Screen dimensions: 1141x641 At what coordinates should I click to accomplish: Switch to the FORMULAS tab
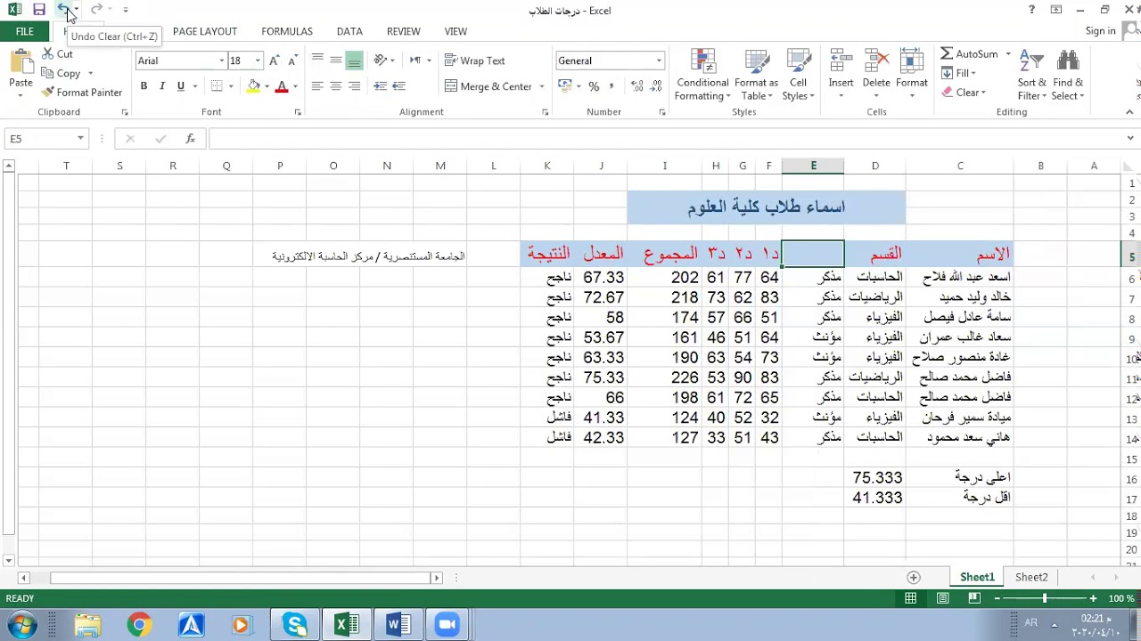point(287,31)
